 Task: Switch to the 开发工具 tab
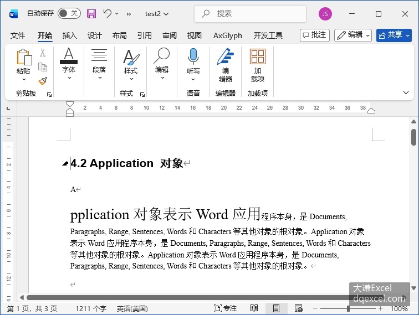pos(268,35)
